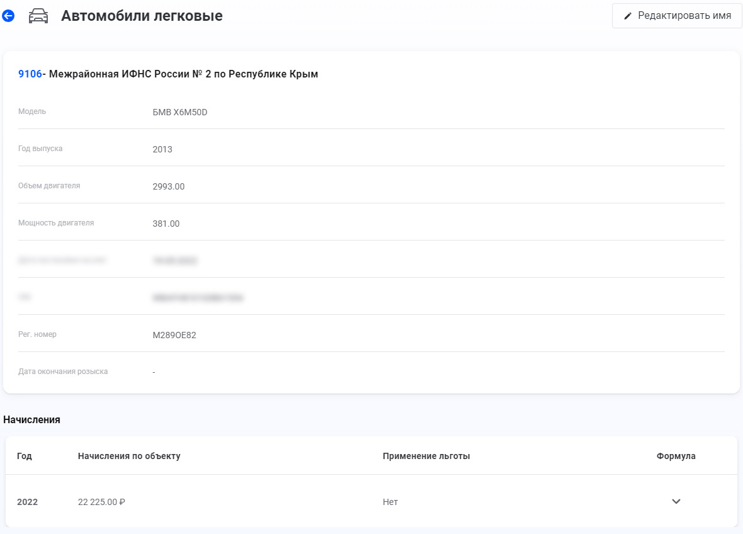The width and height of the screenshot is (743, 534).
Task: Click the Применение льготы column header
Action: pyautogui.click(x=426, y=456)
